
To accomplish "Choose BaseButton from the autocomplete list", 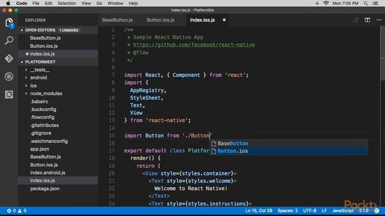I will 289,143.
